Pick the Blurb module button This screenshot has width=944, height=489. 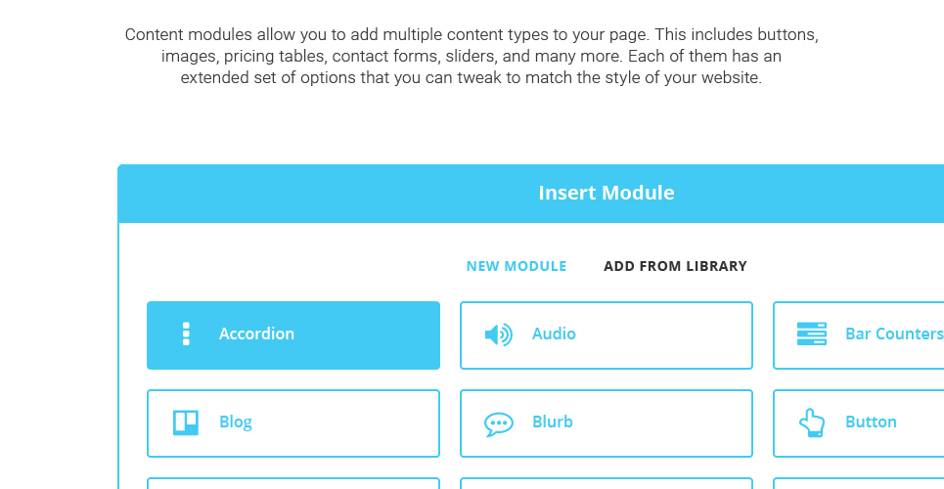tap(607, 423)
